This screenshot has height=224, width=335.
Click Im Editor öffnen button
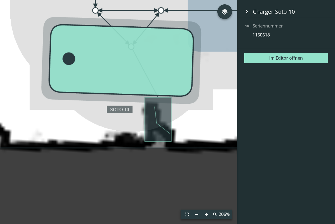pos(286,58)
